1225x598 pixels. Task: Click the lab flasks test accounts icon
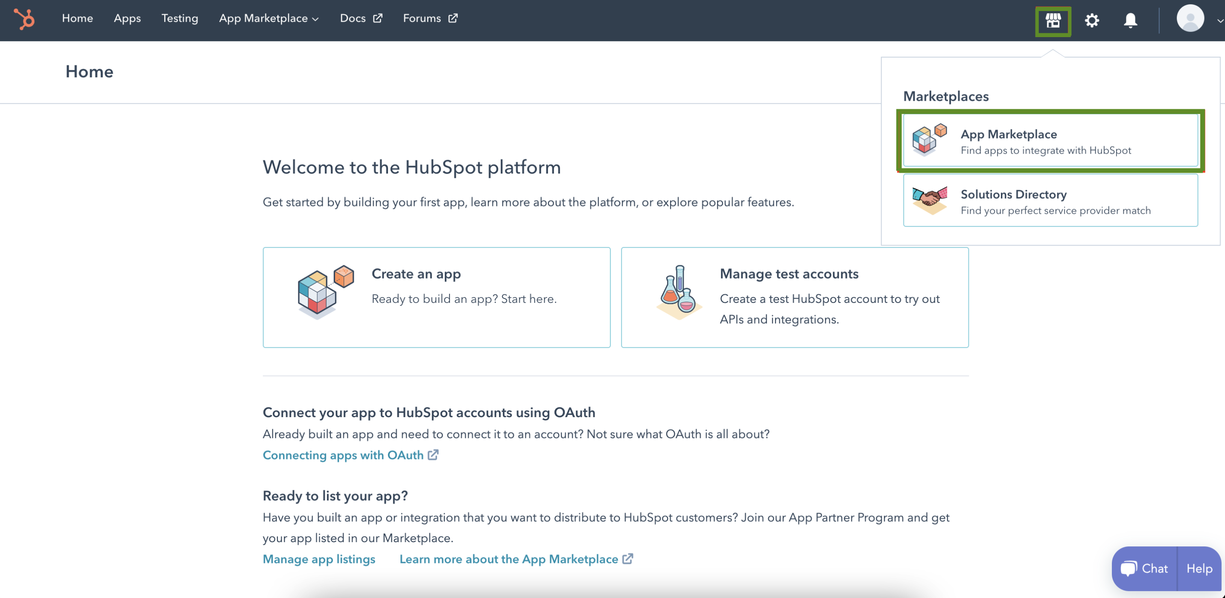click(679, 292)
